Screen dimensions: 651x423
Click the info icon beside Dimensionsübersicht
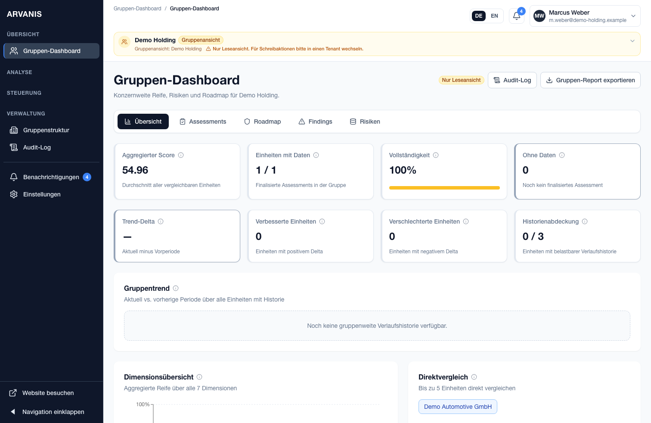click(199, 377)
